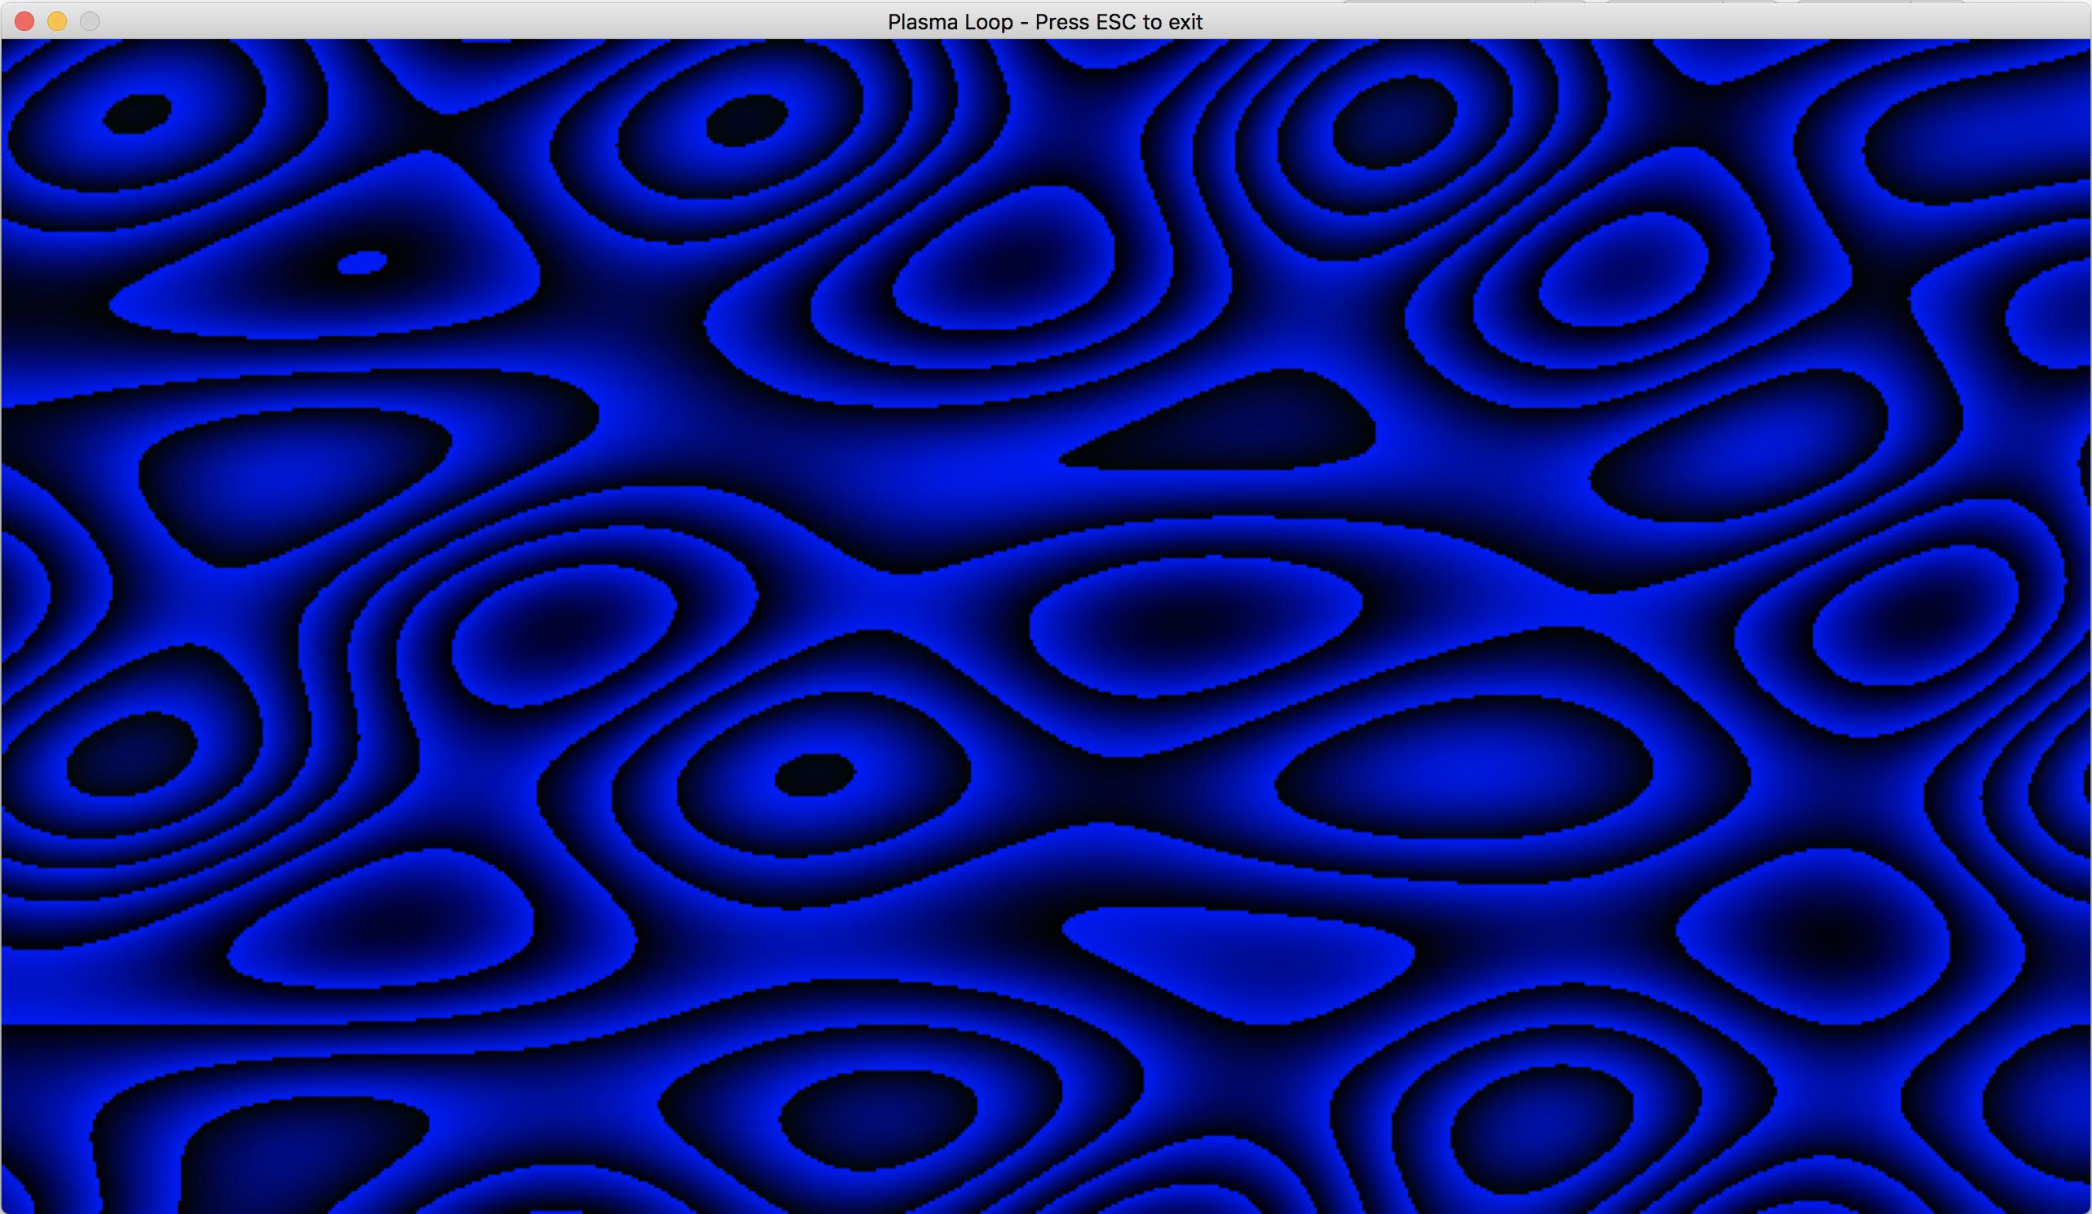Viewport: 2092px width, 1214px height.
Task: Click the small black oval in the lower-center rings
Action: point(814,774)
